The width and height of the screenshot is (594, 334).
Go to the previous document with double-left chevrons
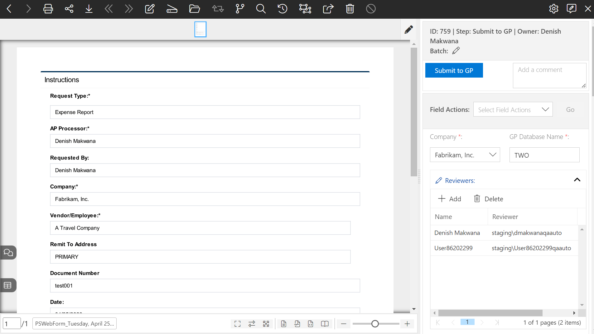click(x=109, y=9)
